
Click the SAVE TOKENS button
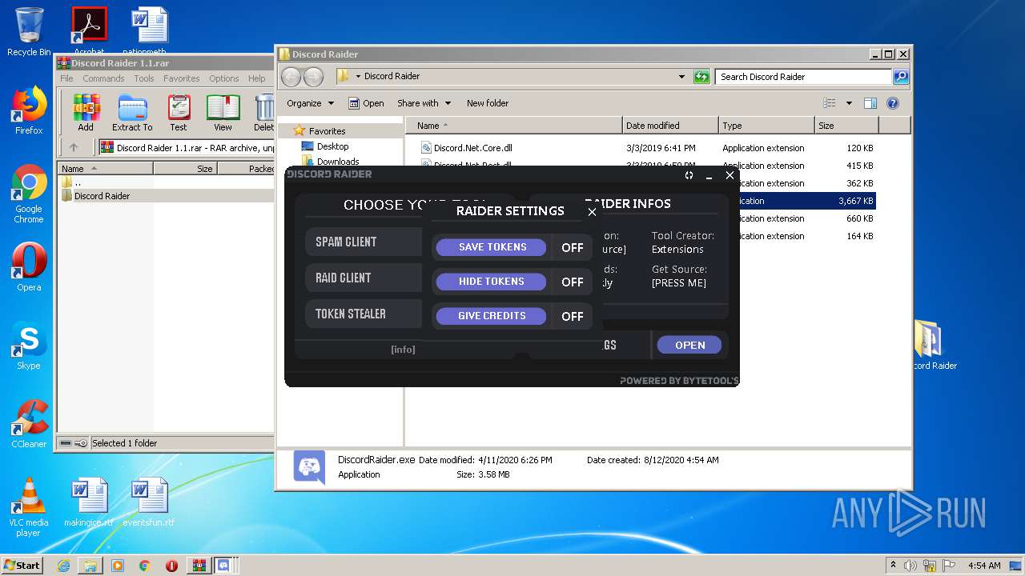(492, 247)
